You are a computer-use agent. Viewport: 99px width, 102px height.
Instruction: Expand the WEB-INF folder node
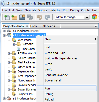pos(14,45)
